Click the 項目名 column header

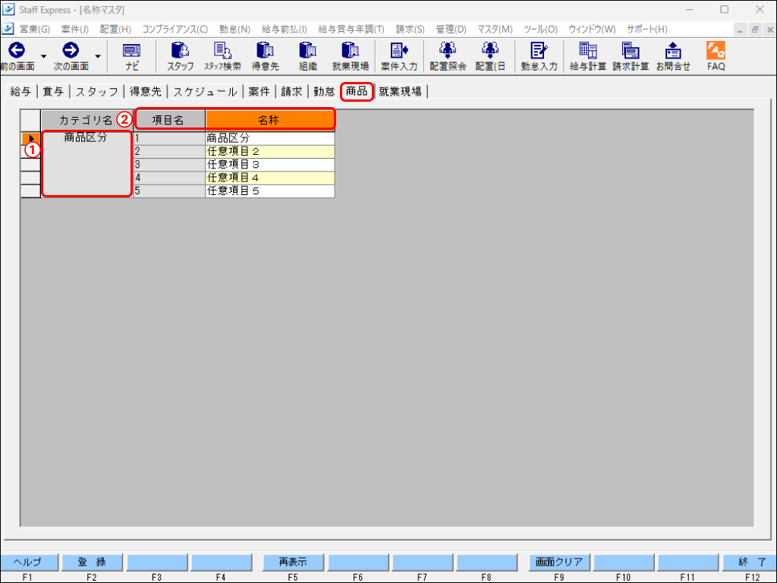click(x=168, y=120)
